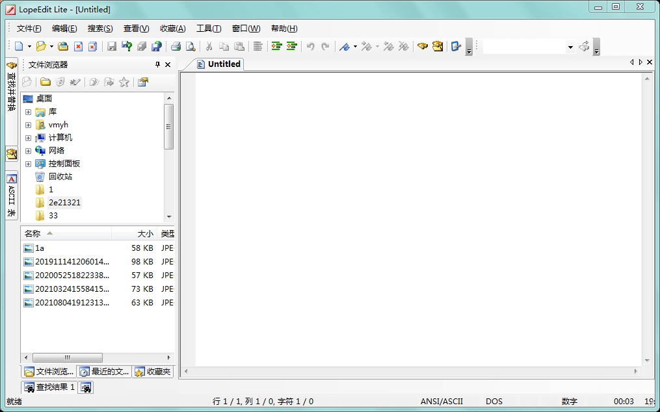This screenshot has height=412, width=660.
Task: Click the New Folder icon in file browser
Action: pyautogui.click(x=46, y=82)
